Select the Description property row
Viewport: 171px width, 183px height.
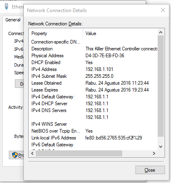pyautogui.click(x=42, y=49)
